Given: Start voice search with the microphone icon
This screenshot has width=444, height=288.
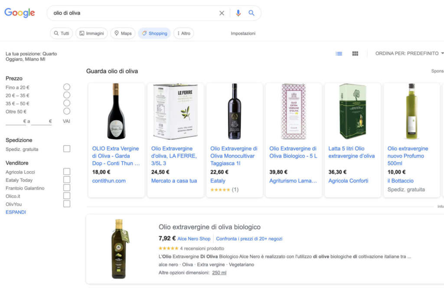Looking at the screenshot, I should point(238,13).
